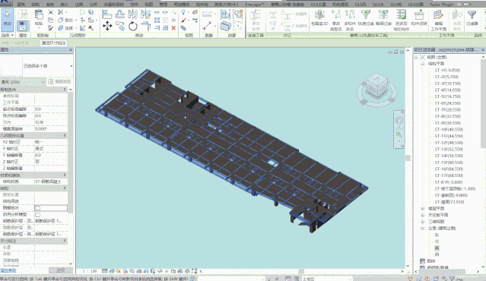Toggle the Properties palette button
The height and width of the screenshot is (281, 486).
23,26
